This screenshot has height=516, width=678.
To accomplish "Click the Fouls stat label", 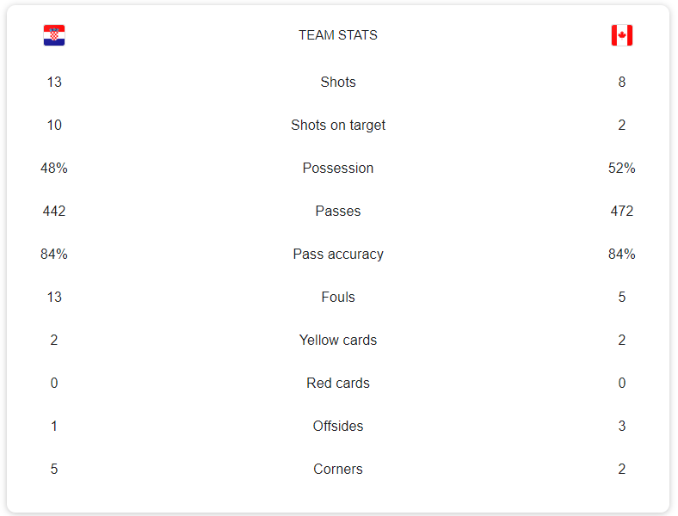I will point(338,297).
